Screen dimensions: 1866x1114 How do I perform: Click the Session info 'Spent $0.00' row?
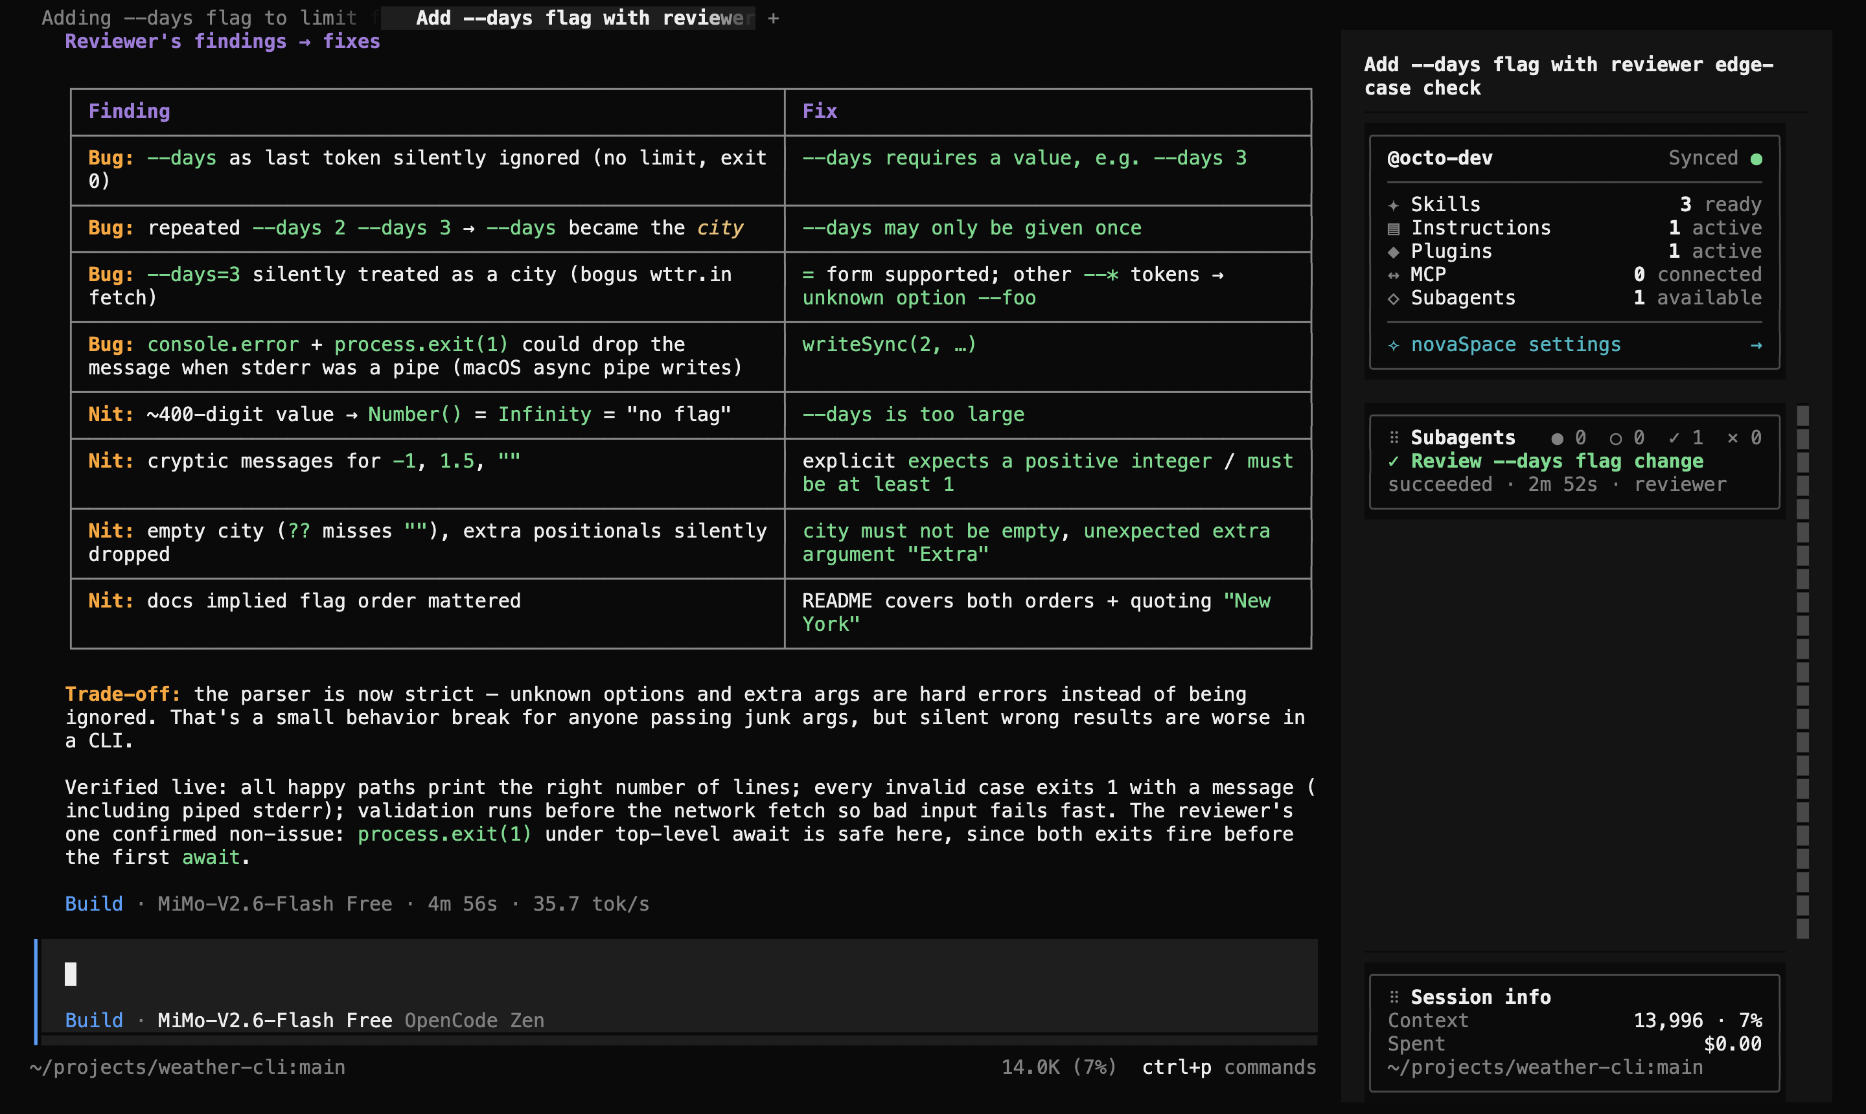[x=1574, y=1043]
